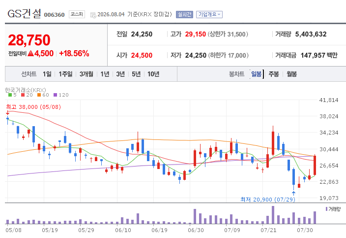Click the purple 거래량 legend marker
Screen dimensions: 346x238
(326, 209)
